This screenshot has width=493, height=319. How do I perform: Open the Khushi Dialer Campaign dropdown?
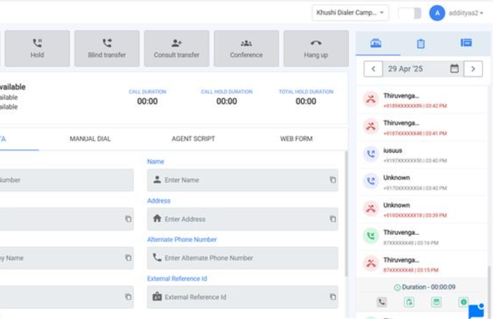click(x=350, y=13)
